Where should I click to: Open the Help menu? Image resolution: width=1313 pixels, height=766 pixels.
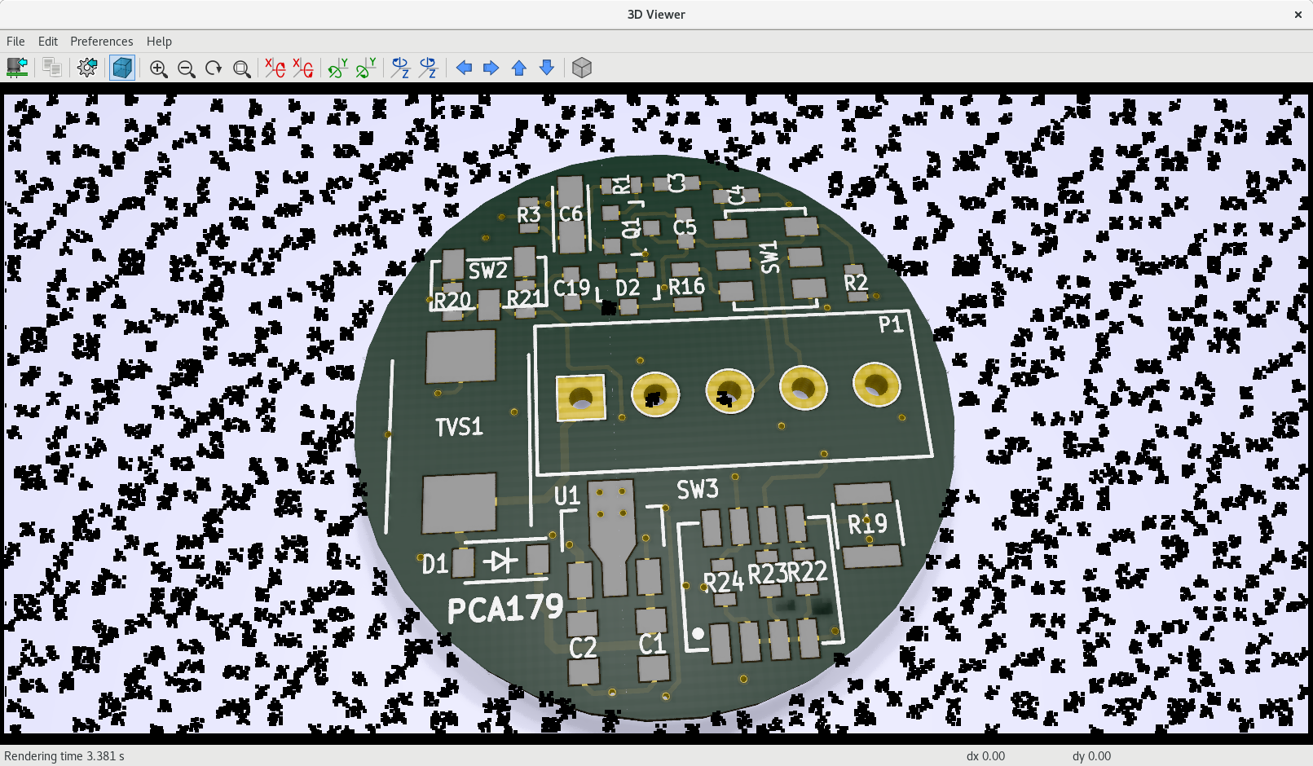(x=159, y=42)
